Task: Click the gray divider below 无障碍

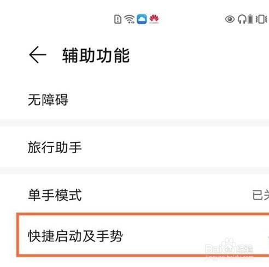Action: coord(134,123)
